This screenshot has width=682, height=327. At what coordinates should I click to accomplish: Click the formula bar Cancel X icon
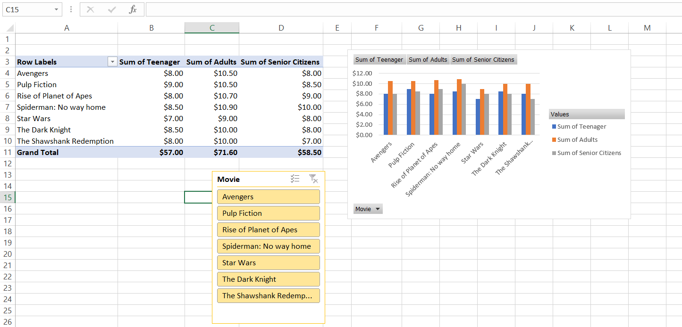(x=91, y=9)
